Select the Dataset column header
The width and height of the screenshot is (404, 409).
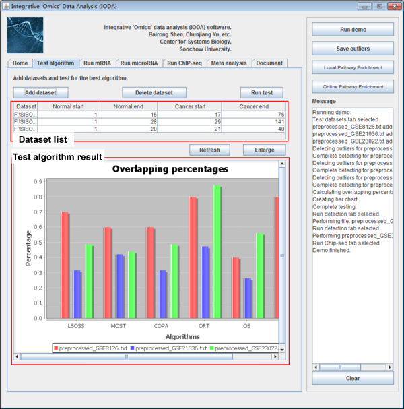[x=26, y=106]
